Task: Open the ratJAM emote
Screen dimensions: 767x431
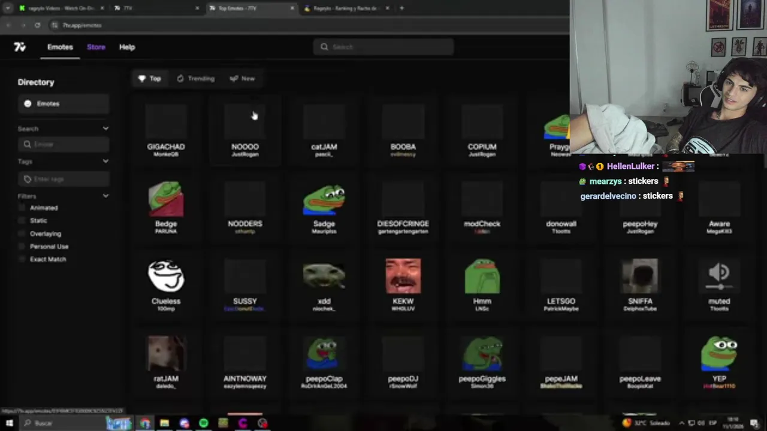Action: (166, 362)
